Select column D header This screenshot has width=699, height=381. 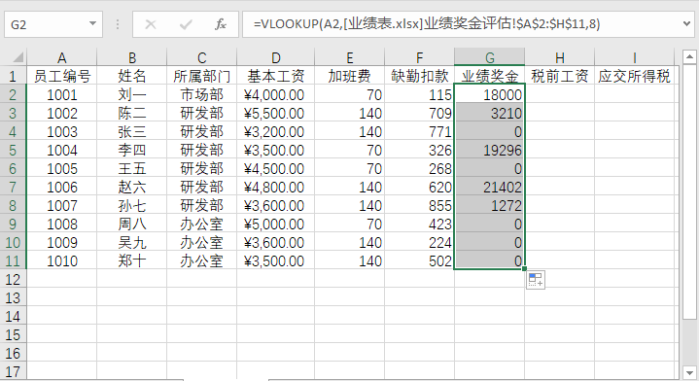pos(275,57)
